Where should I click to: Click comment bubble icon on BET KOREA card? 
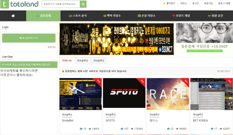pyautogui.click(x=212, y=129)
